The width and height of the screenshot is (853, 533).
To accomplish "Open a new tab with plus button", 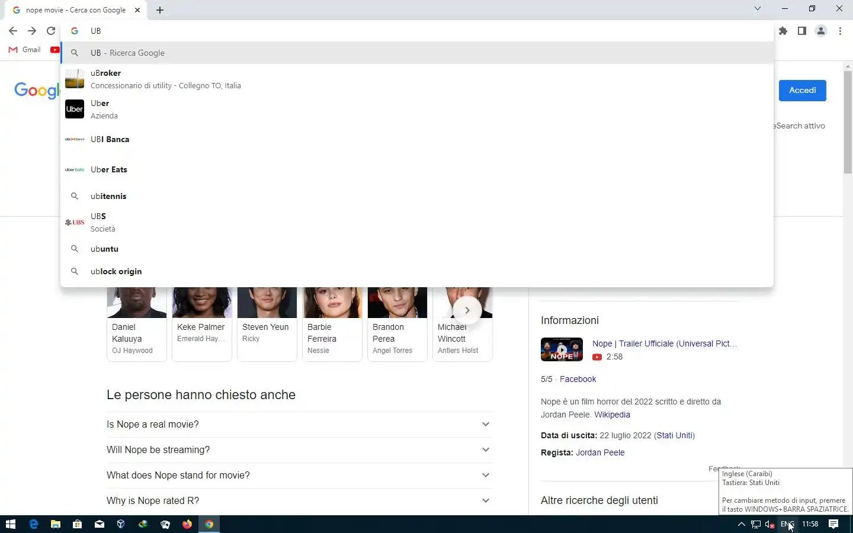I will click(x=160, y=10).
